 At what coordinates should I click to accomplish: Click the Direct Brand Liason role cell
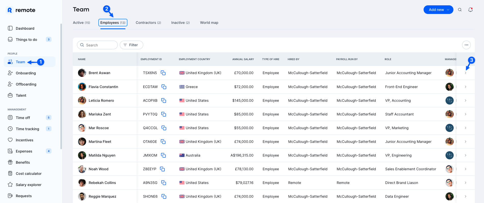click(402, 183)
